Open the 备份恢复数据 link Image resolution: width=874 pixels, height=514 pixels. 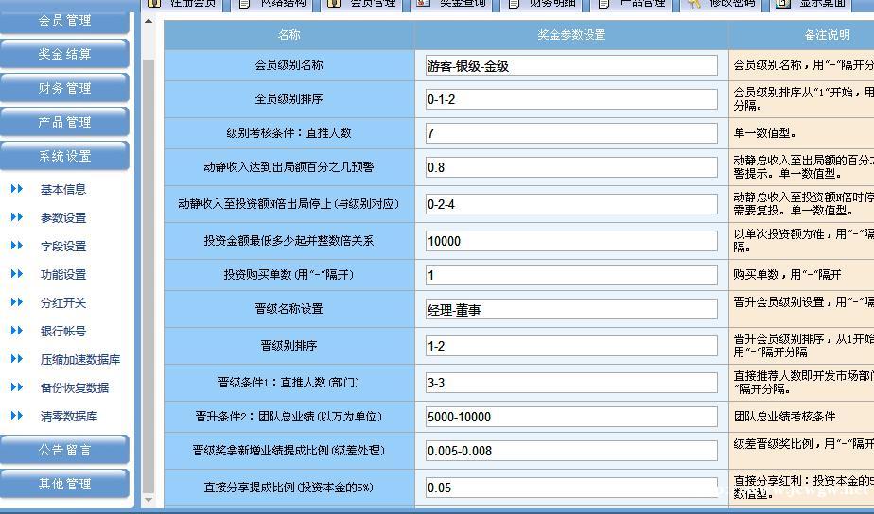(x=75, y=387)
